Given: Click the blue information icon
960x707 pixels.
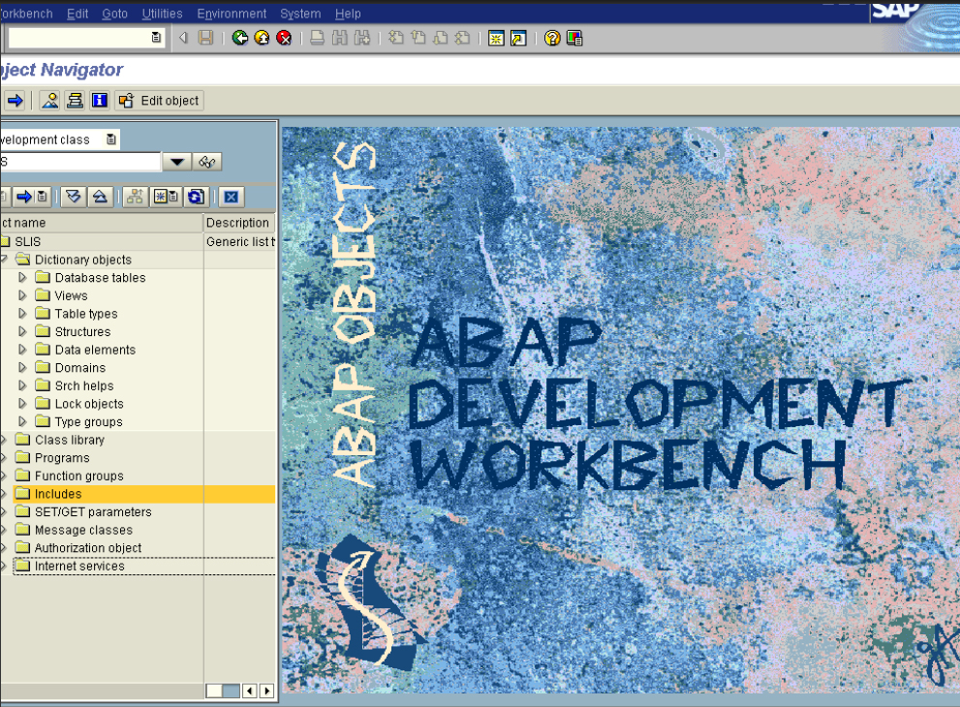Looking at the screenshot, I should coord(99,101).
